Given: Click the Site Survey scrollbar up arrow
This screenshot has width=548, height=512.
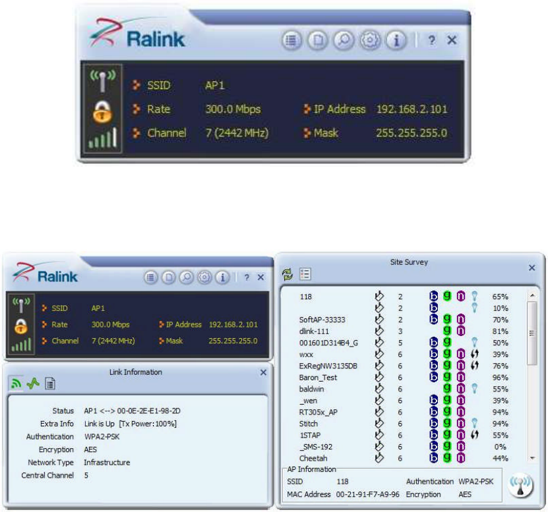Looking at the screenshot, I should tap(532, 295).
